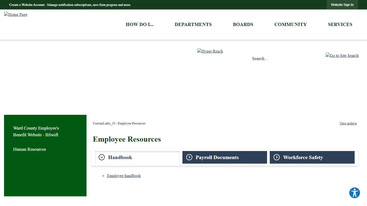Open the accessibility options widget

tap(354, 193)
